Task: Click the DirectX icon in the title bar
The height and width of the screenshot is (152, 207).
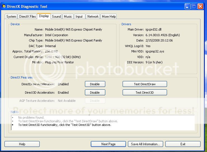Action: 4,6
